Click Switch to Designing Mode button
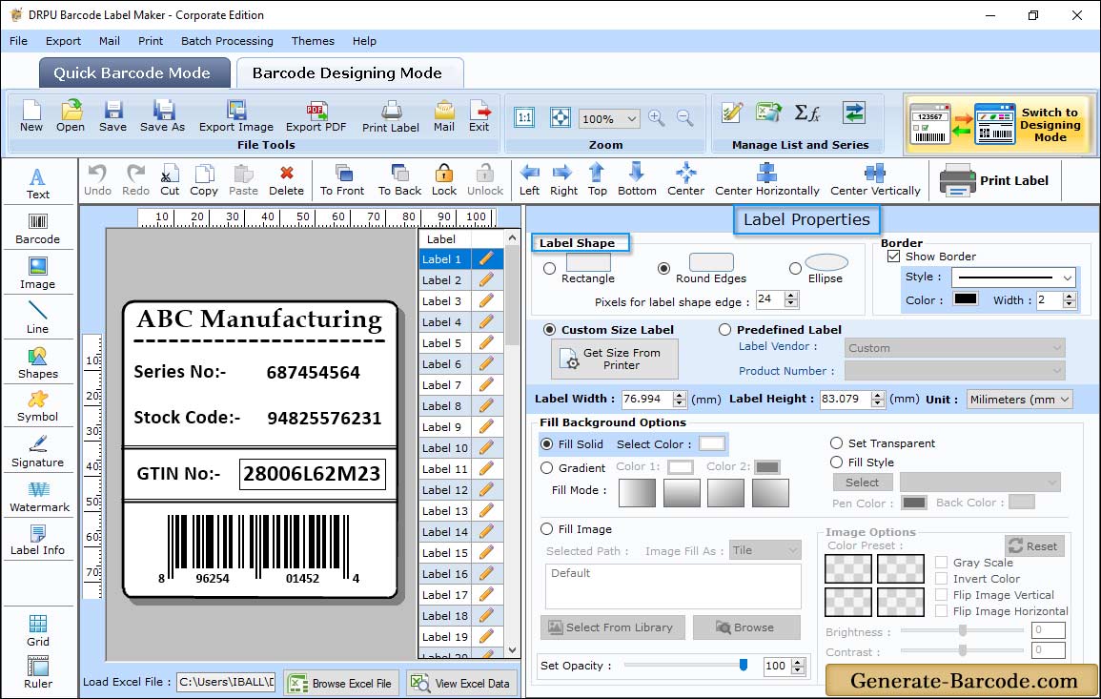1101x699 pixels. (x=998, y=124)
